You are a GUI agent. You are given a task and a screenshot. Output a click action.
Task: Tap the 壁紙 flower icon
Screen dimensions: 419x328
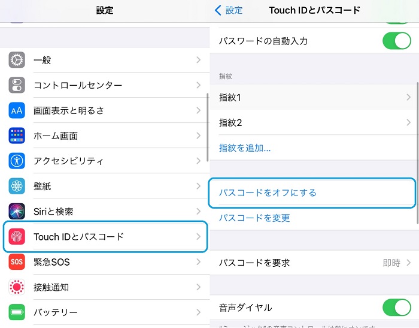tap(17, 186)
